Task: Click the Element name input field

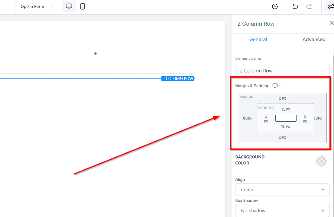Action: click(x=282, y=71)
